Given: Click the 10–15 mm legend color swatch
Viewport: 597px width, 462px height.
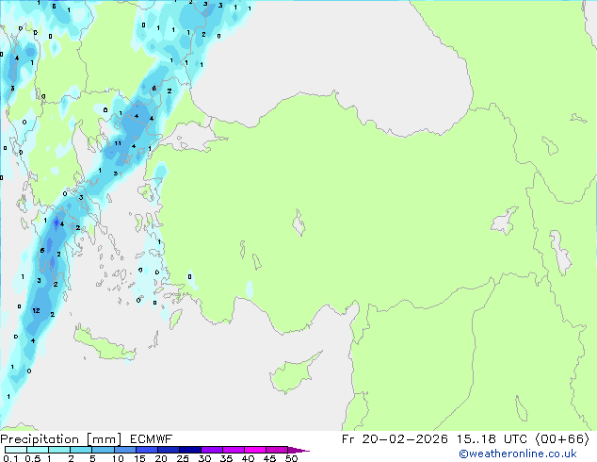Looking at the screenshot, I should click(x=124, y=450).
